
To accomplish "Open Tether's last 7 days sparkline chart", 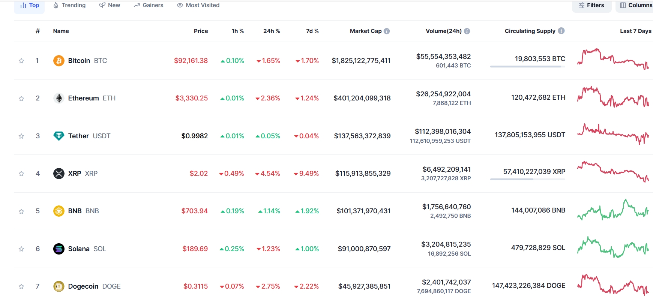I will 613,134.
